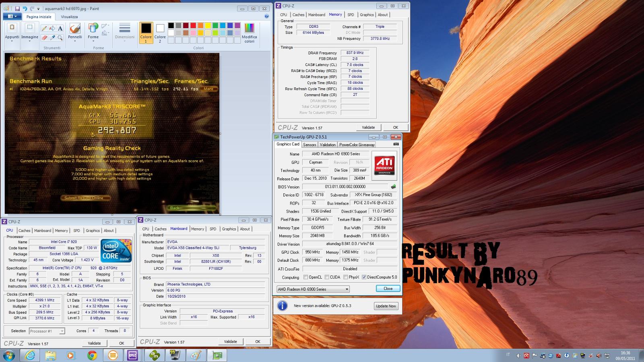644x362 pixels.
Task: Click the Action Center flag tray icon
Action: click(535, 356)
